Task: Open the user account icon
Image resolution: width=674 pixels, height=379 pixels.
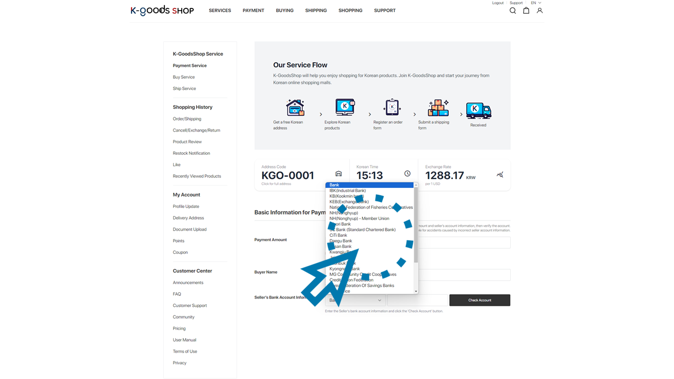Action: (540, 11)
